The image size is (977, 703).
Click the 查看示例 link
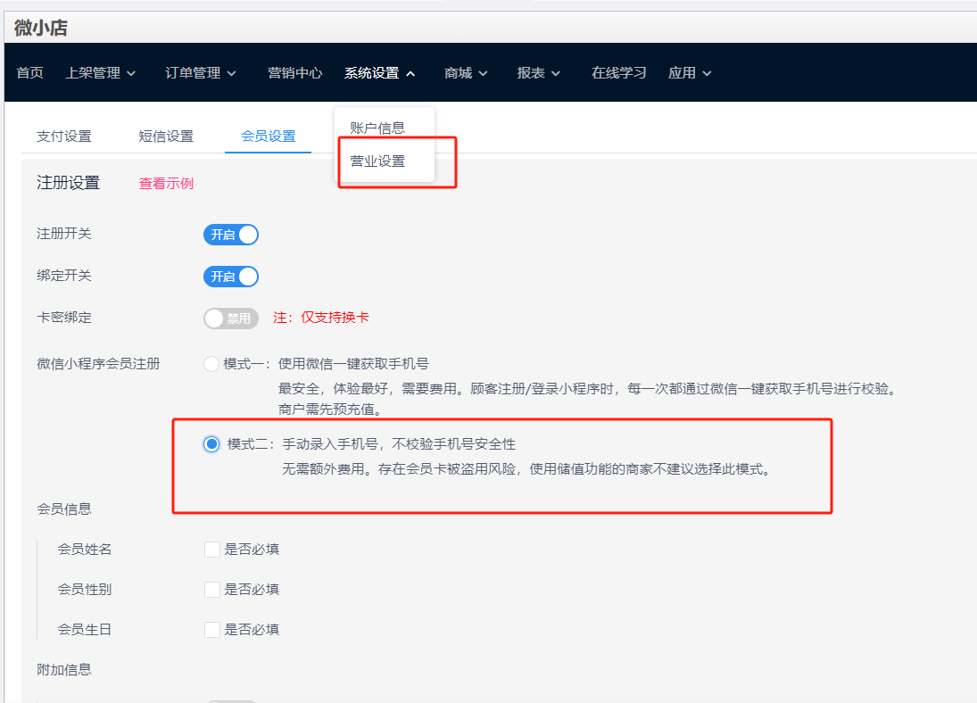click(166, 184)
